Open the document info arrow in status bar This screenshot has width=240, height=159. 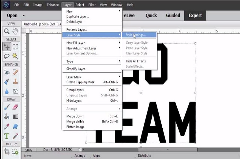coord(80,150)
